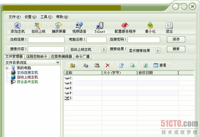
Task: Open the 自动上线 auto-online tool
Action: click(38, 28)
